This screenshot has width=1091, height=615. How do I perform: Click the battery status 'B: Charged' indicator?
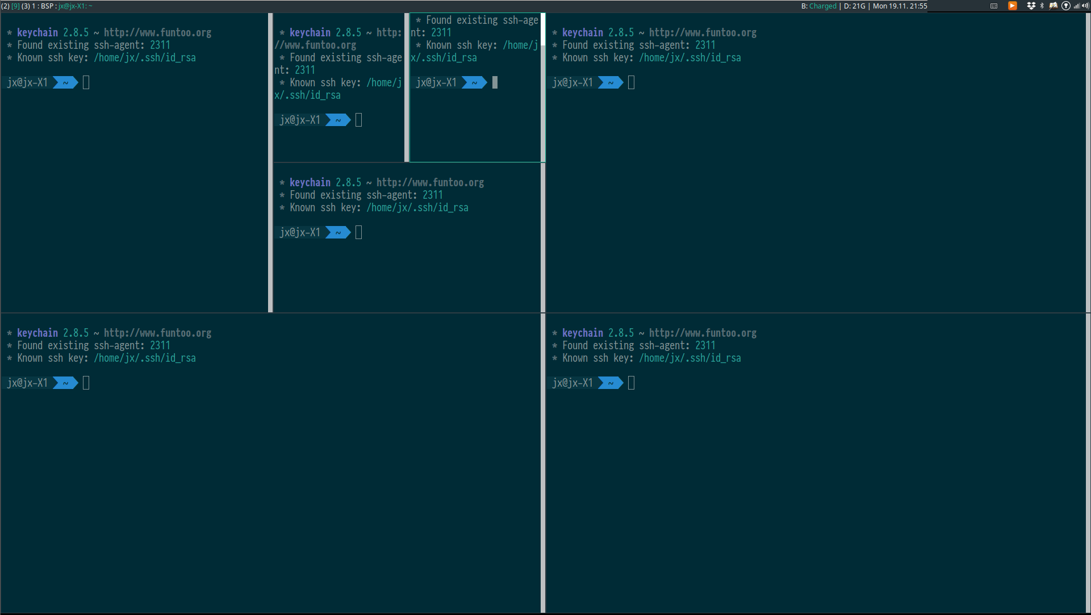pos(818,6)
